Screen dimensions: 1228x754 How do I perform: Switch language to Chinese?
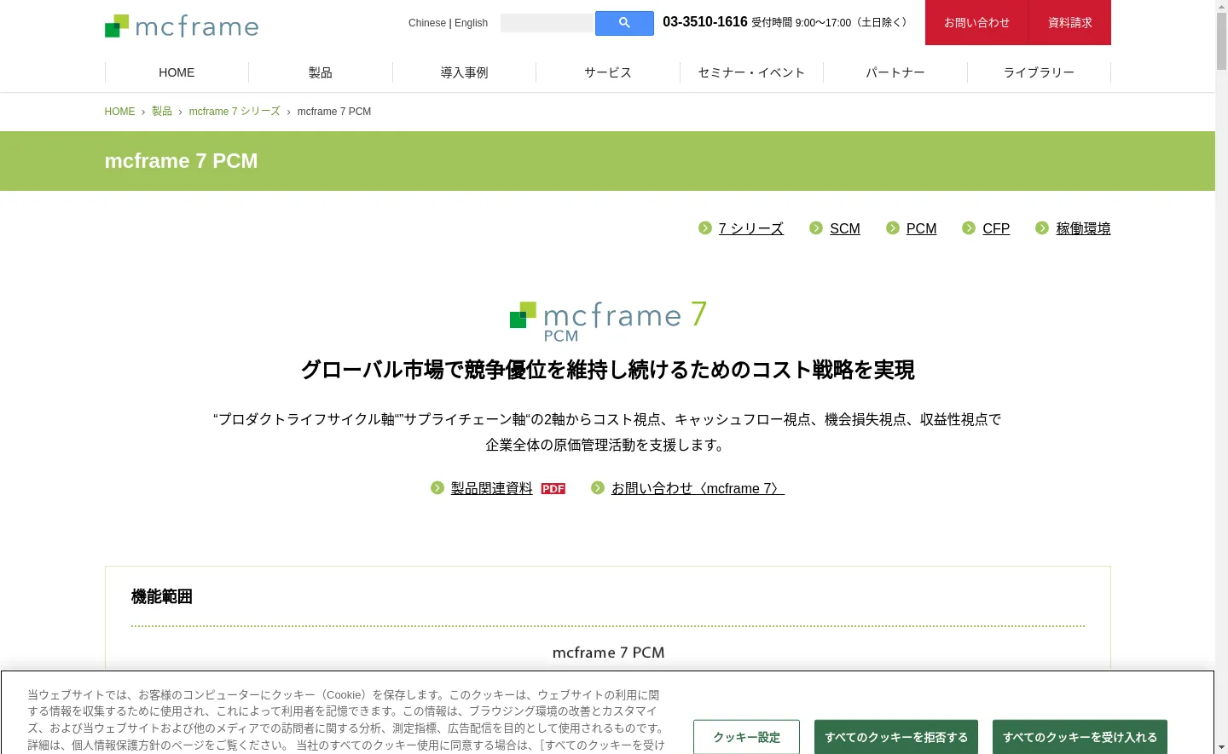(x=427, y=23)
